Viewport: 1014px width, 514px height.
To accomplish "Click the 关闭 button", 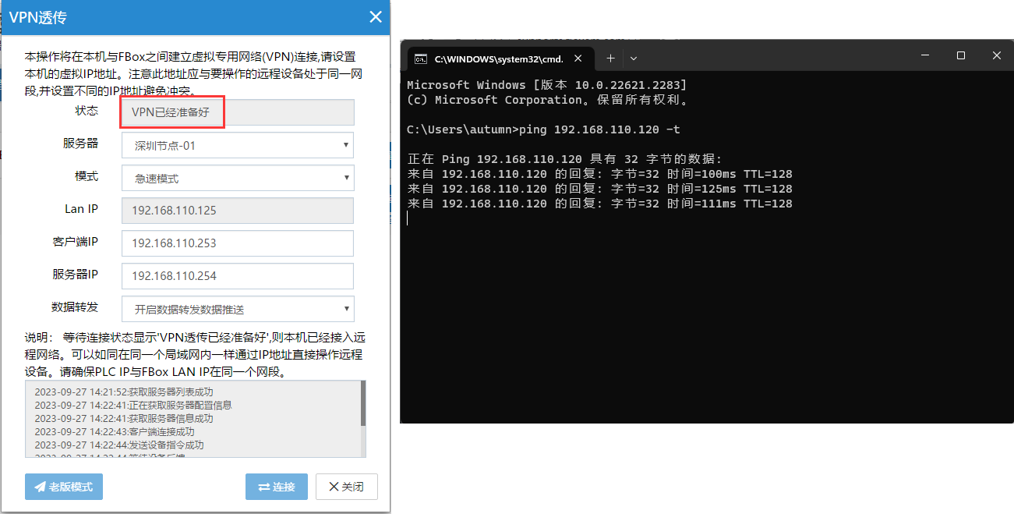I will point(347,487).
